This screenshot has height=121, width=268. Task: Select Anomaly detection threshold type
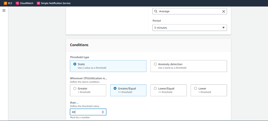pyautogui.click(x=155, y=64)
